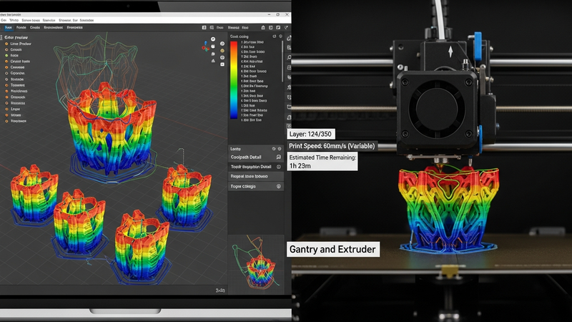Click the 'Estimated Time Remaining: 1h 23m' label
Viewport: 572px width, 322px height.
(x=322, y=162)
